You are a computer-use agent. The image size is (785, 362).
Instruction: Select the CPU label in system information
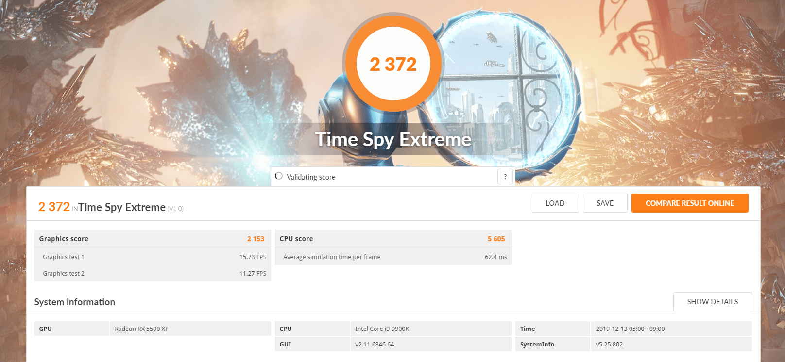point(312,329)
